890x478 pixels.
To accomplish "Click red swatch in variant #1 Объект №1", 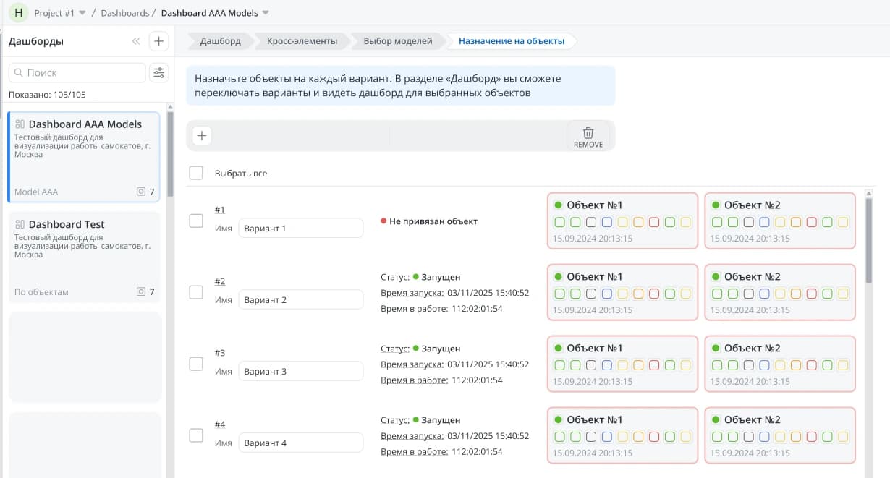I will click(654, 222).
